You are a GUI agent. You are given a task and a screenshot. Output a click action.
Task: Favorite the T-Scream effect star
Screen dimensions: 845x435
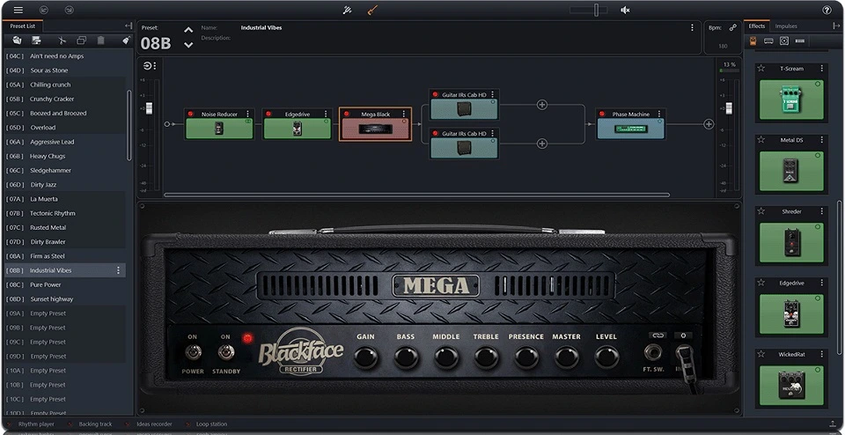click(760, 69)
